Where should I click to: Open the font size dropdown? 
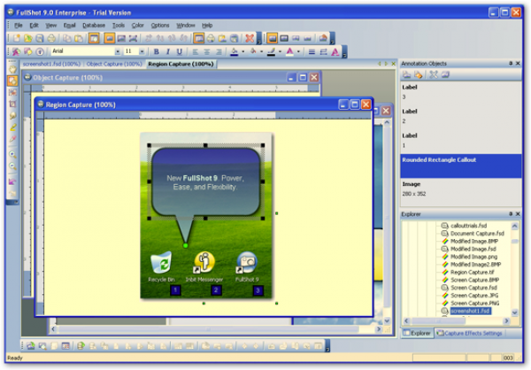pos(142,52)
